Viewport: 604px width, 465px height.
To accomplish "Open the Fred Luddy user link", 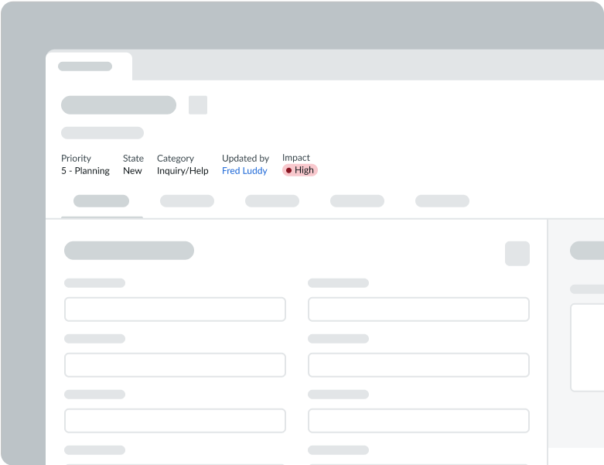I will [244, 171].
